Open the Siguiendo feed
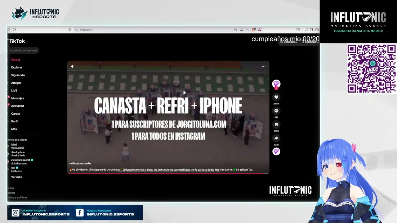 [x=18, y=75]
